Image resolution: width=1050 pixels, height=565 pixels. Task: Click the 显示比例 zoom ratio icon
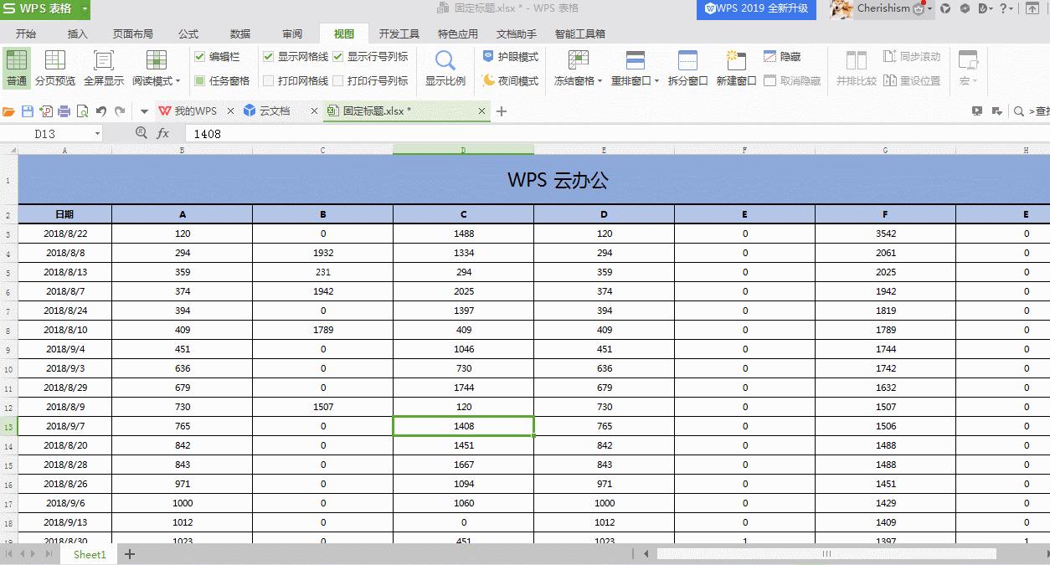(x=445, y=67)
